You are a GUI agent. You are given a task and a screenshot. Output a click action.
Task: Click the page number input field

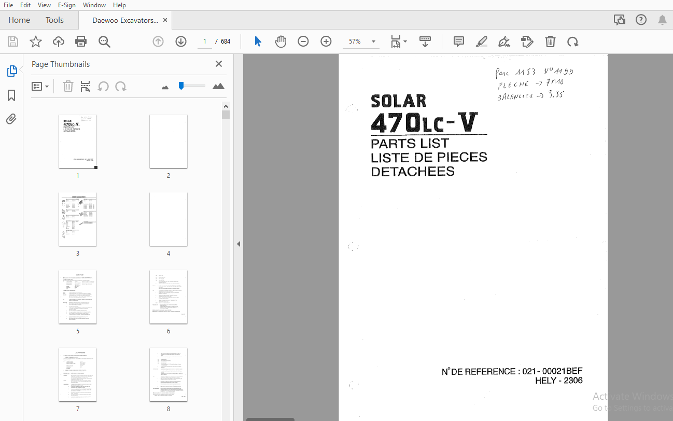tap(205, 41)
